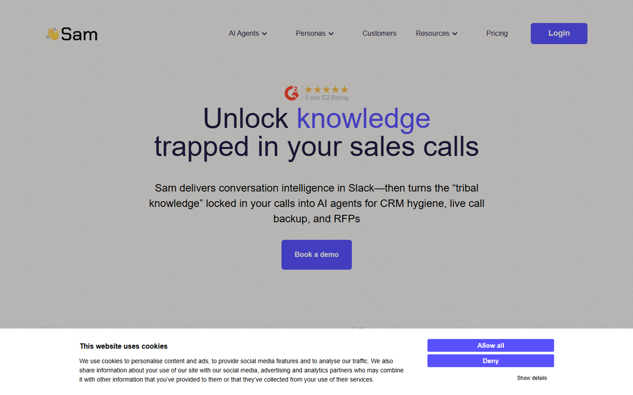Click the Sam wordmark logo

[x=79, y=34]
